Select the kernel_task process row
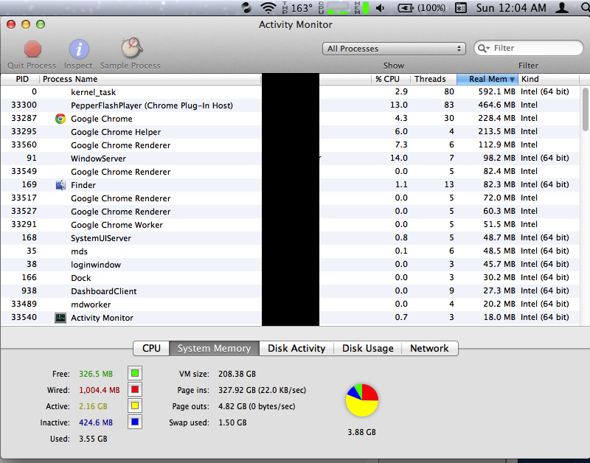590x463 pixels. point(290,91)
